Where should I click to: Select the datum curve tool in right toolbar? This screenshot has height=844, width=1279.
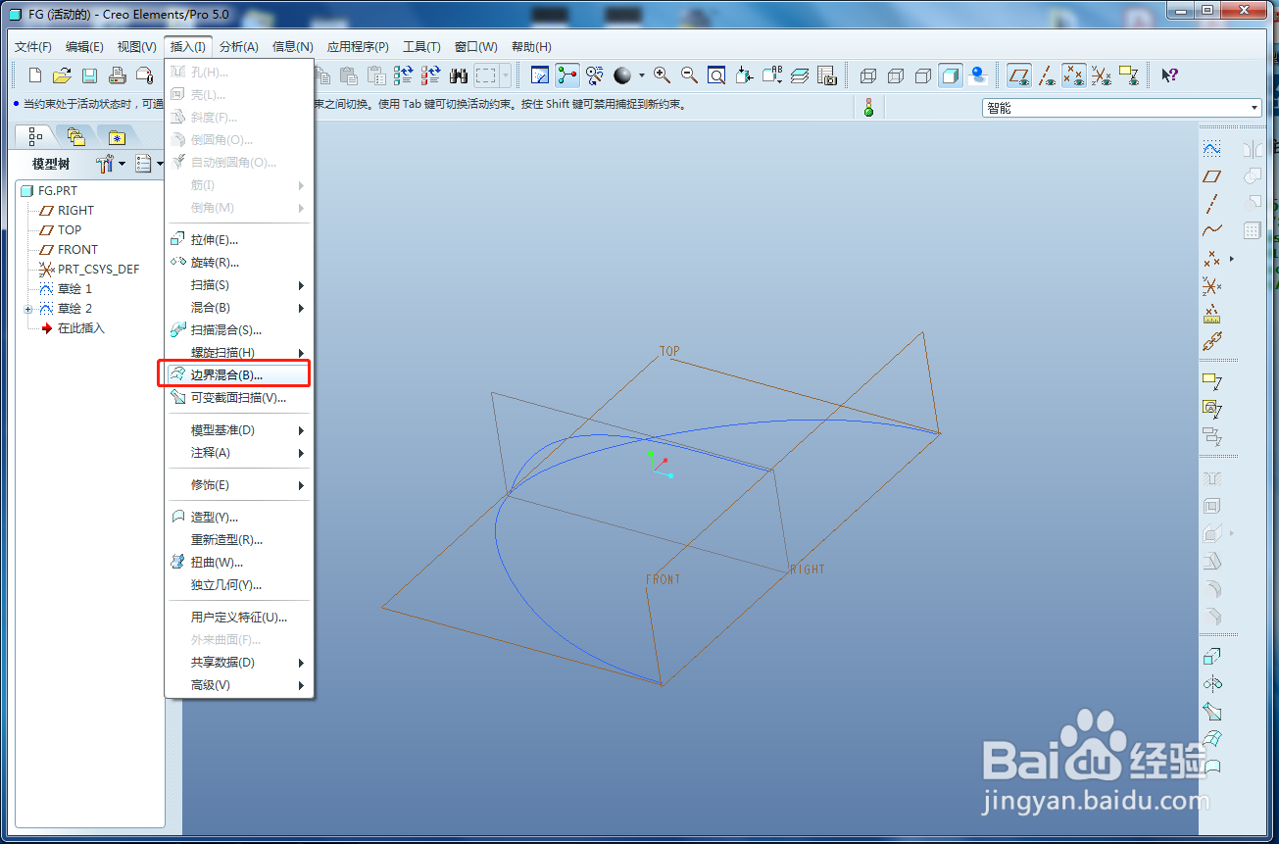coord(1212,231)
